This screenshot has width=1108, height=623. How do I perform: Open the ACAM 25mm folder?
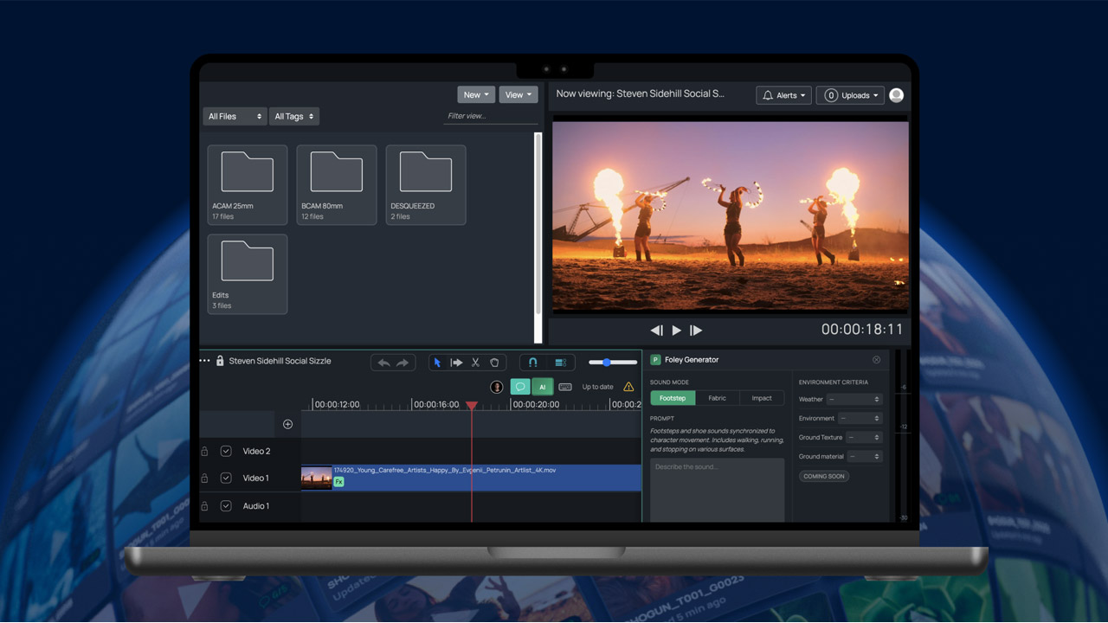click(248, 185)
